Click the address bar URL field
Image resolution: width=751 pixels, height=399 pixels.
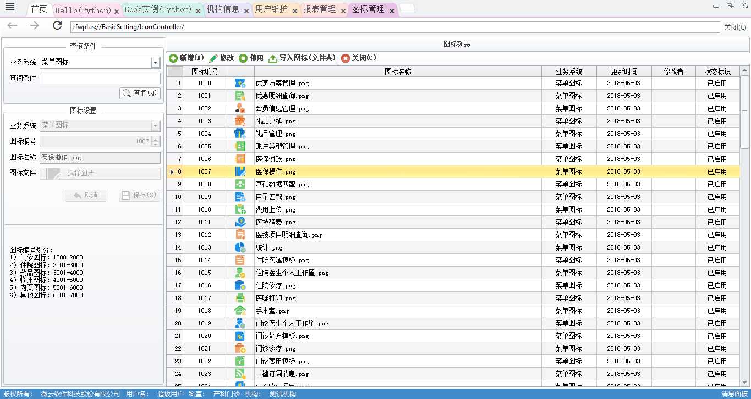[394, 27]
